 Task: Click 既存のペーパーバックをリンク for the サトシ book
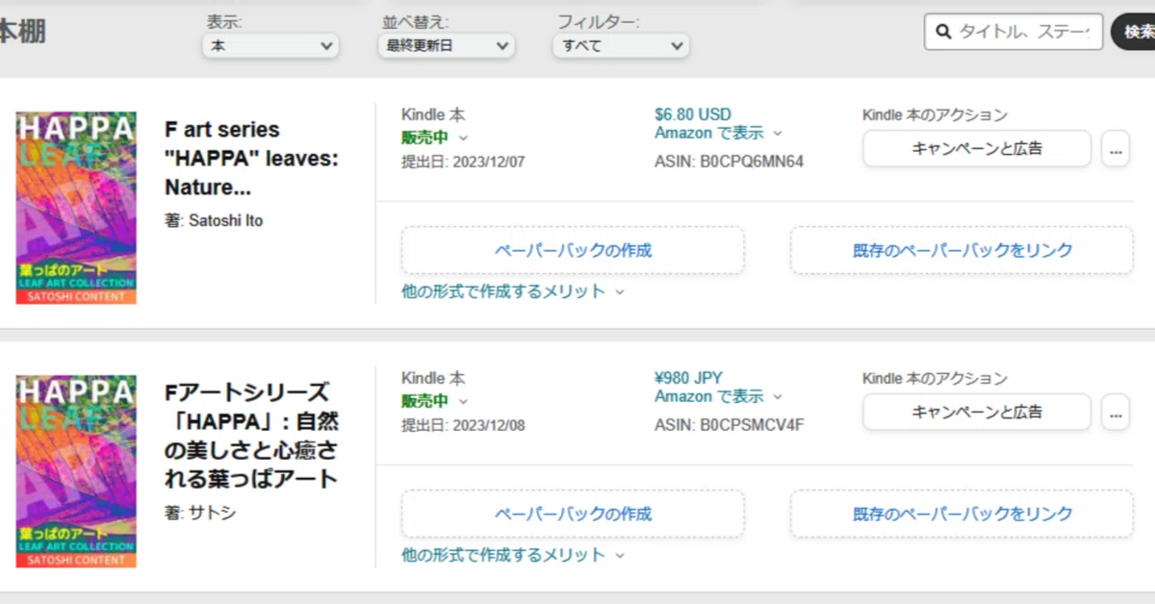pyautogui.click(x=962, y=514)
